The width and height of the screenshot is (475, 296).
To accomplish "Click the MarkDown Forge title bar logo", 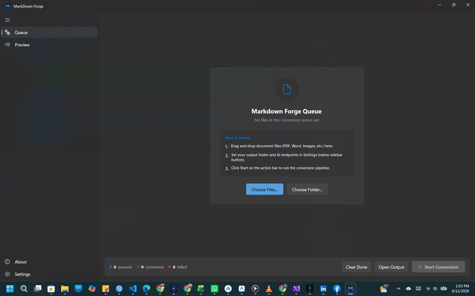I will pos(8,6).
